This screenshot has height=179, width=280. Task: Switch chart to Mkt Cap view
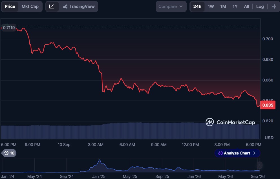[30, 6]
